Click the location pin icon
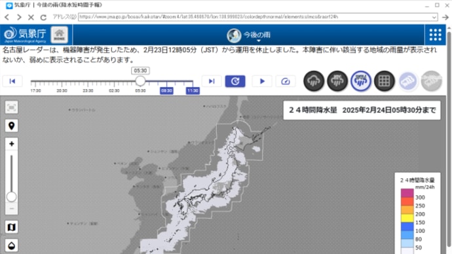 tap(12, 126)
